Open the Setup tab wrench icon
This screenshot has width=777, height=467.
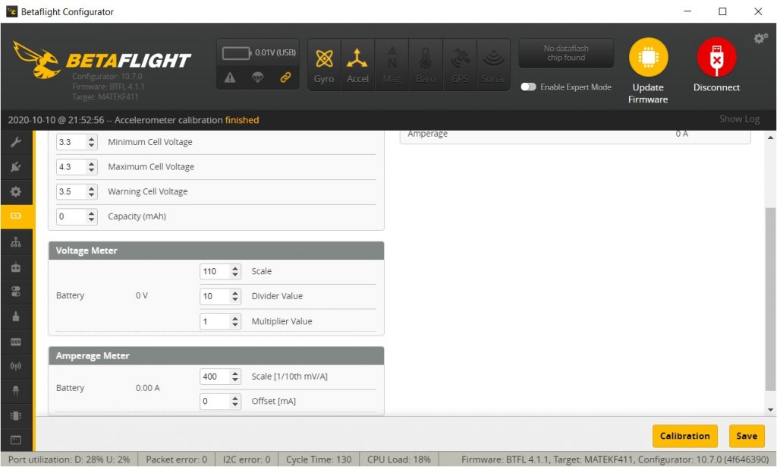[16, 143]
